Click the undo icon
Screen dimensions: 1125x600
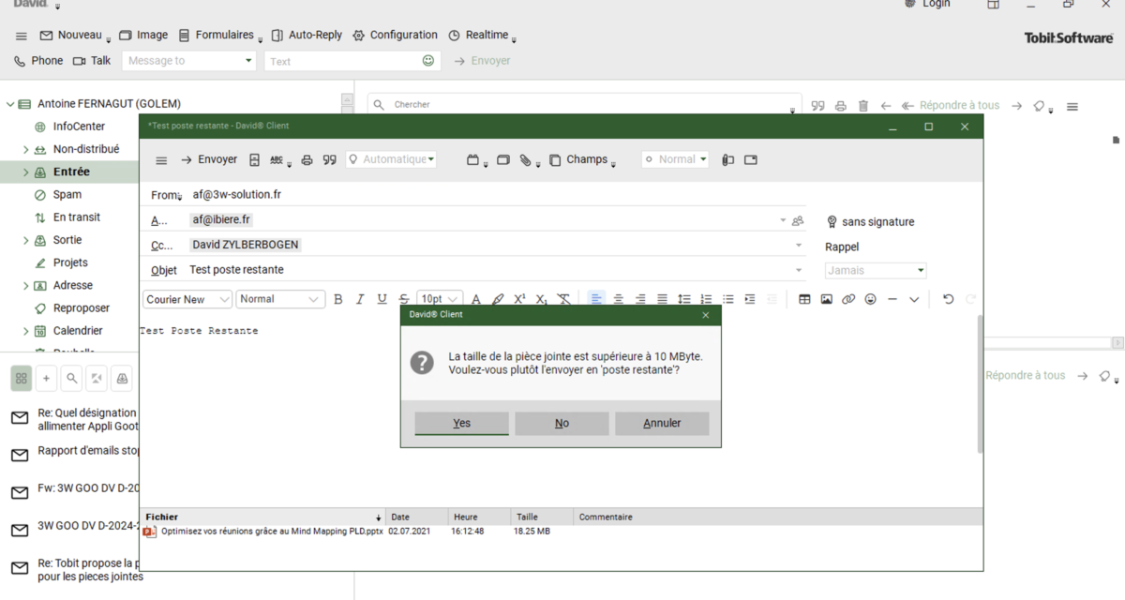pyautogui.click(x=948, y=299)
